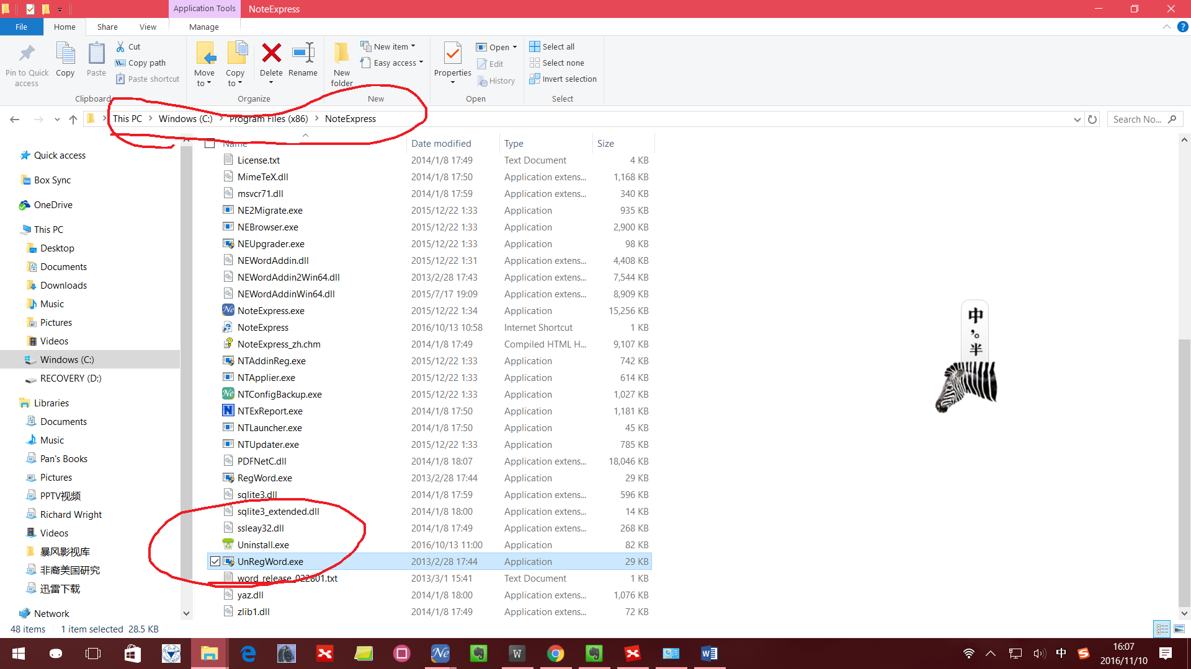The width and height of the screenshot is (1191, 669).
Task: Select the NoteExpress.exe file
Action: tap(270, 310)
